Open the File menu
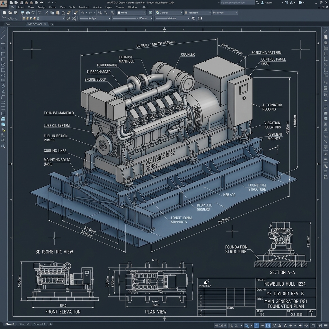This screenshot has width=329, height=329. pos(13,7)
